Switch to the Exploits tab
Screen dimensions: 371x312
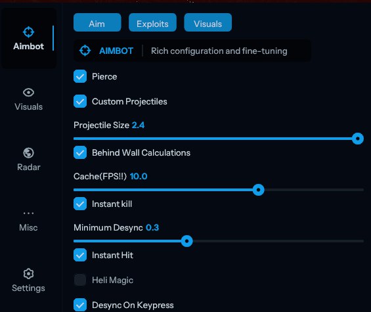tap(152, 22)
